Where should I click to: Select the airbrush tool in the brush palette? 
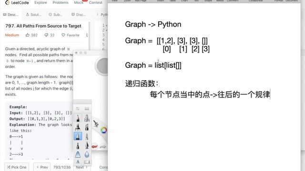click(87, 118)
